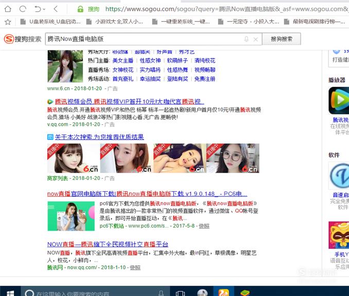Clear the search box with X
The height and width of the screenshot is (296, 349).
click(x=256, y=40)
